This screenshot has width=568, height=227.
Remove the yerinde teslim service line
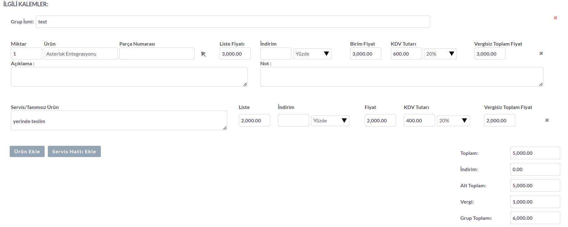pyautogui.click(x=547, y=120)
